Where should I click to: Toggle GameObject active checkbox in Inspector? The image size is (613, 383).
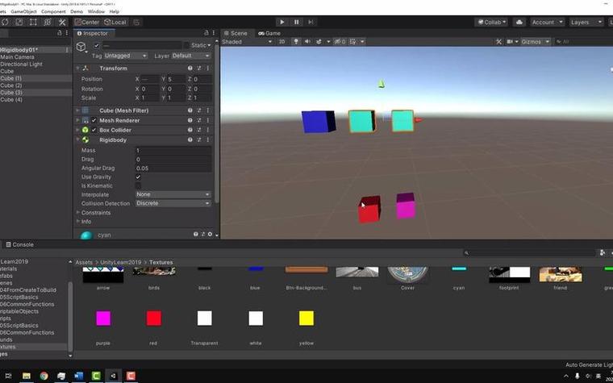(97, 45)
